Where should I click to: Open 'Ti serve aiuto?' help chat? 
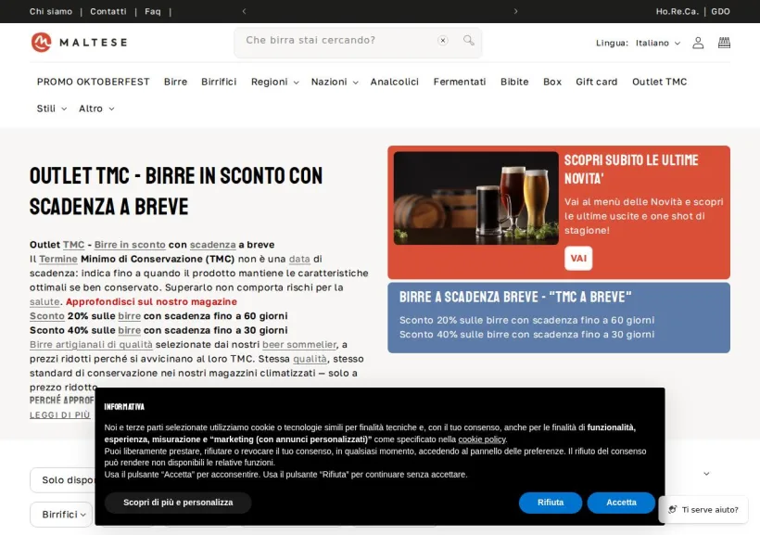coord(703,509)
